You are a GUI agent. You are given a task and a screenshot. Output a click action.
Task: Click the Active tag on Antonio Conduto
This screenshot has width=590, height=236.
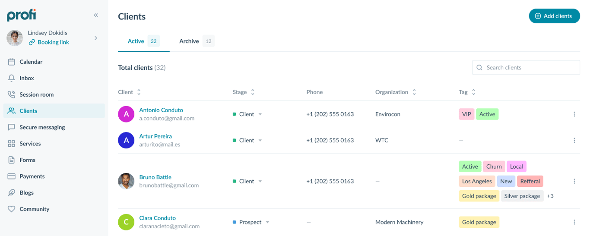pos(487,114)
